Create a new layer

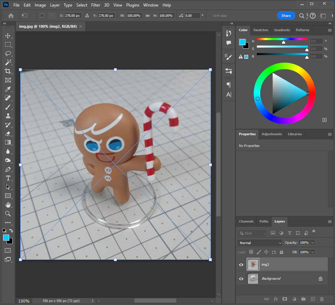[x=313, y=299]
